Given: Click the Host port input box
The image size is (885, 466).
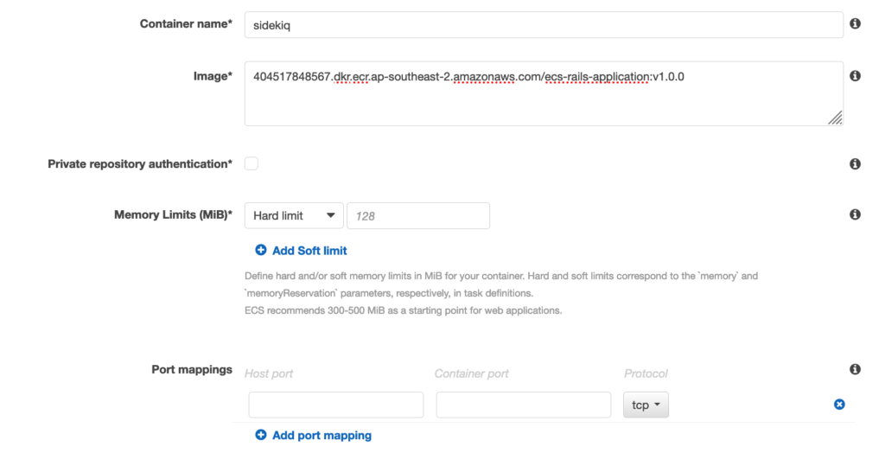Looking at the screenshot, I should click(x=336, y=405).
